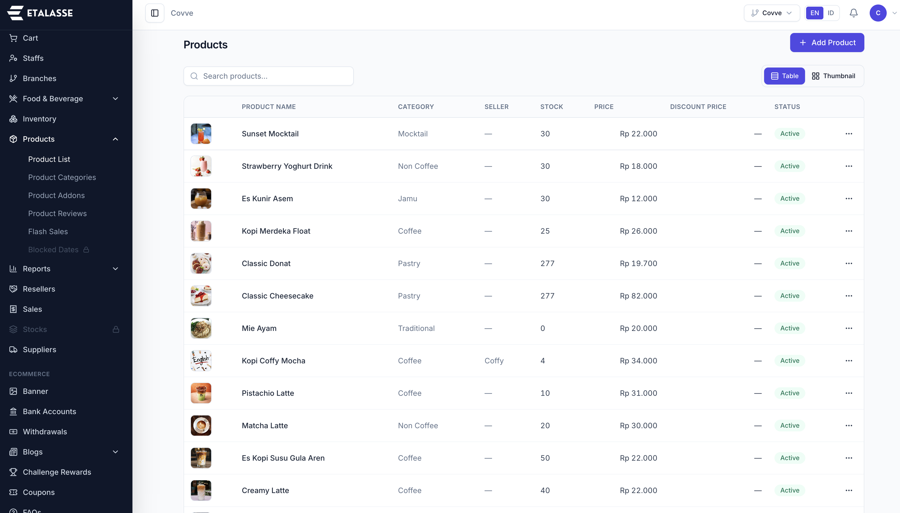Open the Pistachio Latte product
The width and height of the screenshot is (900, 513).
pos(268,393)
